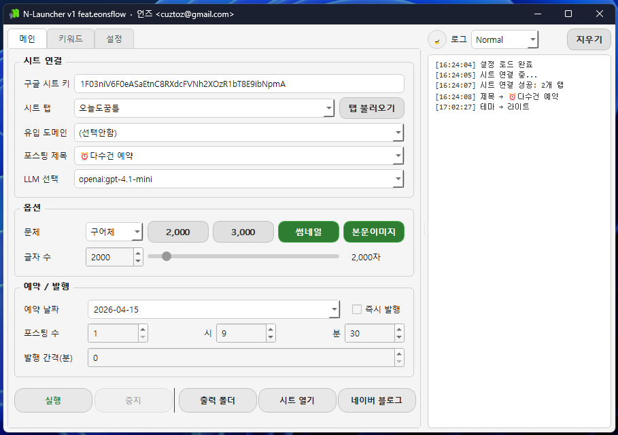This screenshot has height=435, width=618.
Task: Open the 예약 날짜 date dropdown
Action: [x=213, y=309]
